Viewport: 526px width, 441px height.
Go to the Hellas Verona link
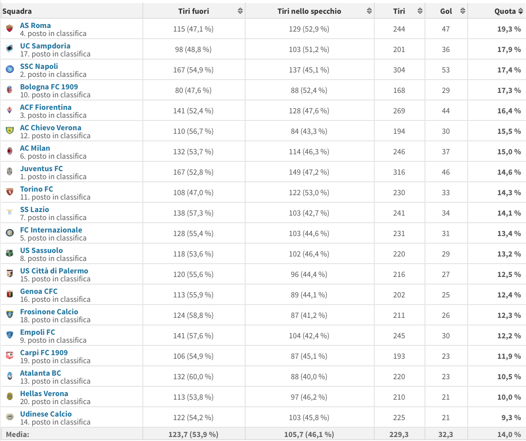[x=44, y=393]
